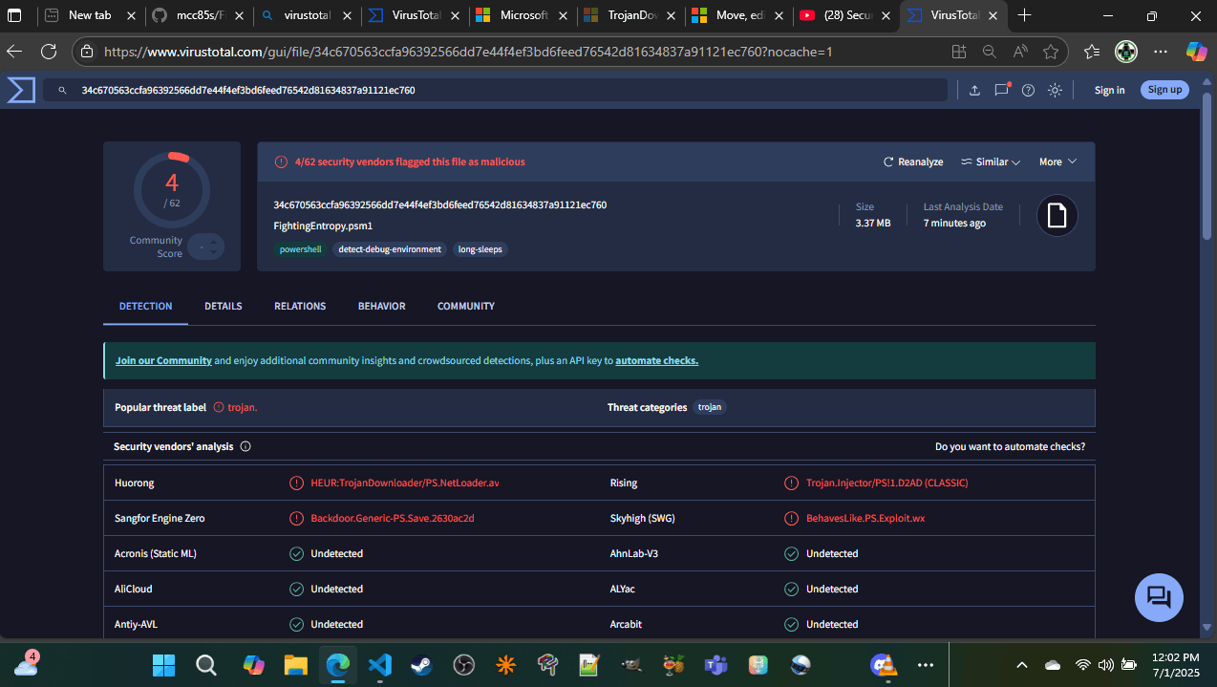Toggle the light/dark theme sun icon
The height and width of the screenshot is (687, 1217).
pos(1054,89)
